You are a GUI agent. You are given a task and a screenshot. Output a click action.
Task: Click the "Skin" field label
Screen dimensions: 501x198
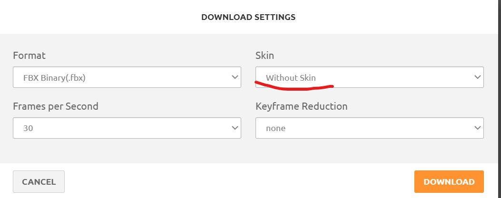265,56
